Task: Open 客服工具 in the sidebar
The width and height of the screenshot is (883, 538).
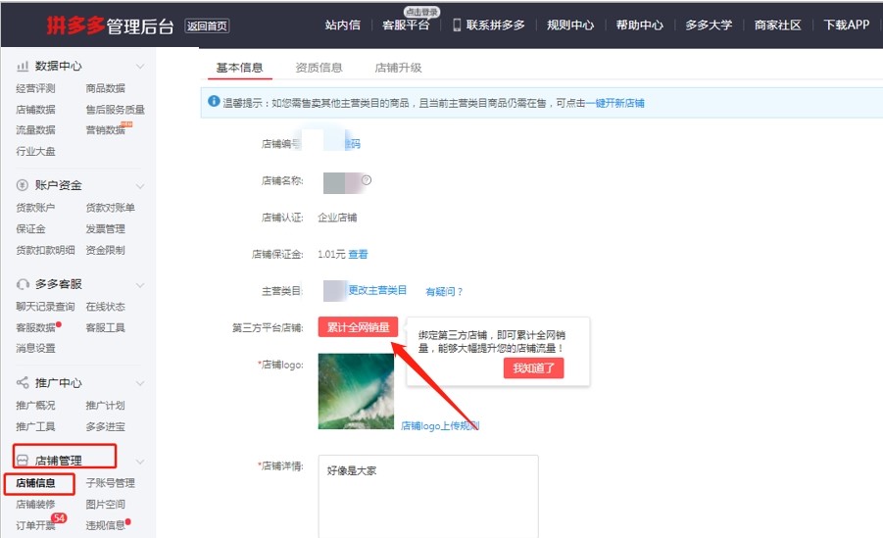Action: 105,327
